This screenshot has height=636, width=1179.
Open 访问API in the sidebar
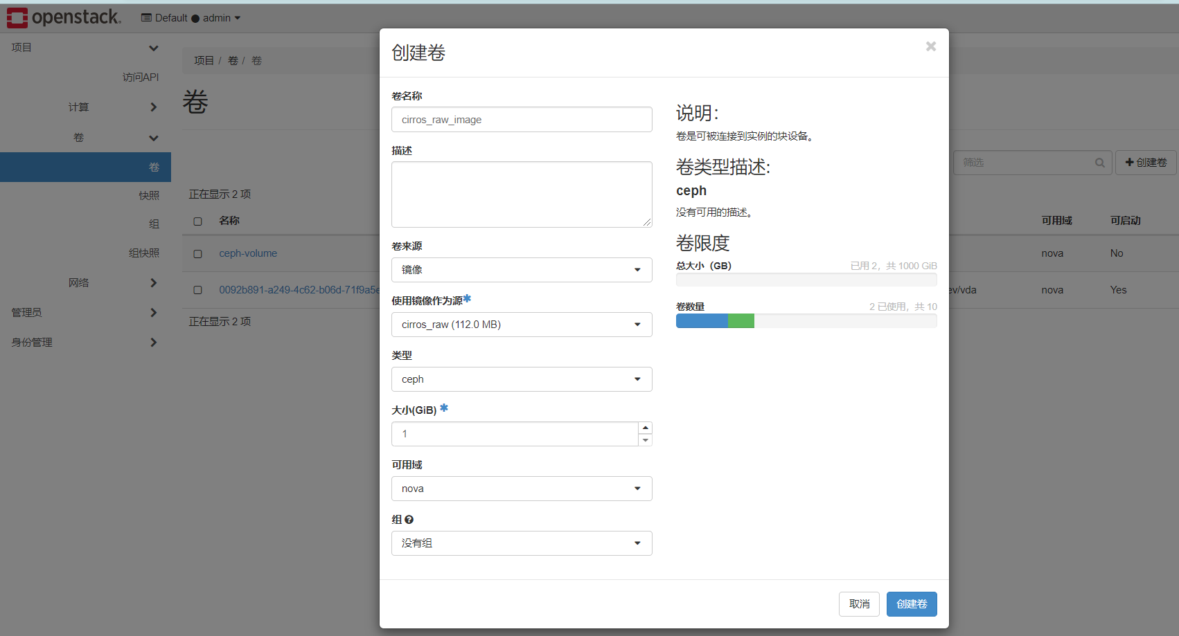click(141, 77)
